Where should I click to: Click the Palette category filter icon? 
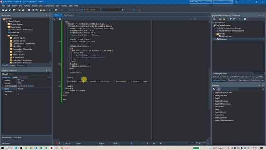(214, 89)
